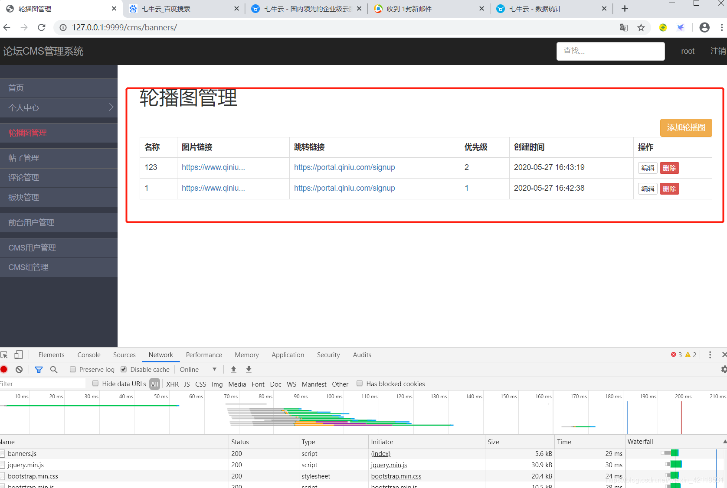Clear the network log
The width and height of the screenshot is (727, 488).
tap(19, 369)
